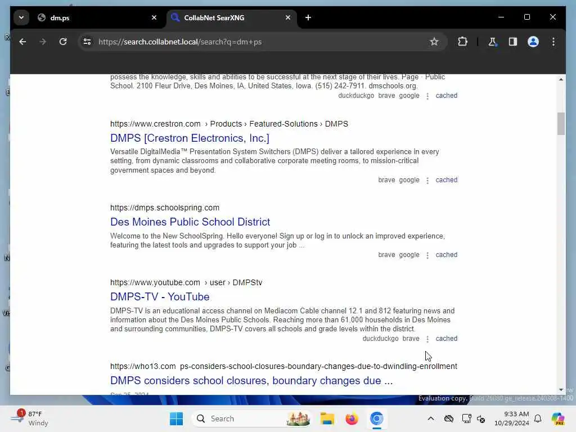Open the Extensions puzzle icon
Screen dimensions: 576x432
click(462, 42)
